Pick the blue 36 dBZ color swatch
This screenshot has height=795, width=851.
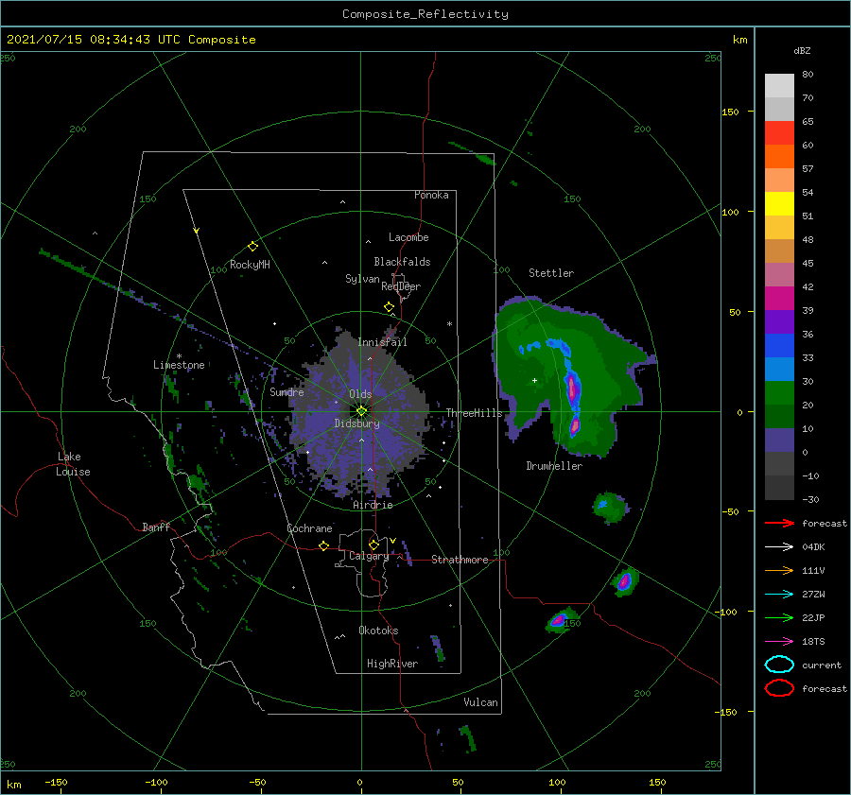click(779, 345)
